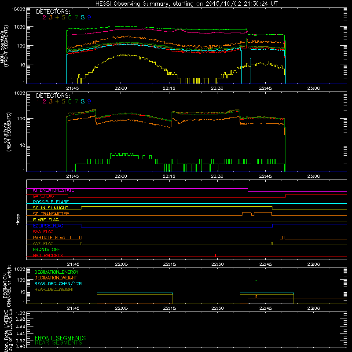Viewport: 352px width, 352px height.
Task: Click the SC_IN_SUNLIGHT flag label
Action: pos(51,208)
